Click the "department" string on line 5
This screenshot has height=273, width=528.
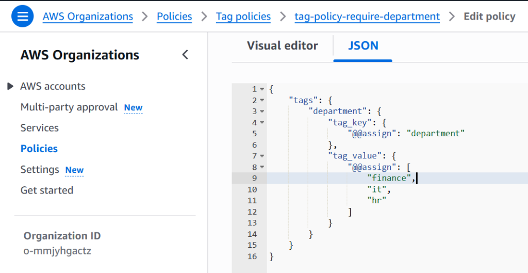click(436, 134)
